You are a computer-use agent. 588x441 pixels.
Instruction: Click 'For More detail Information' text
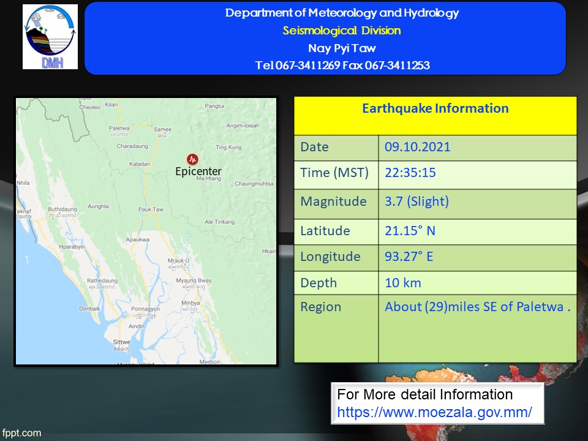click(425, 394)
